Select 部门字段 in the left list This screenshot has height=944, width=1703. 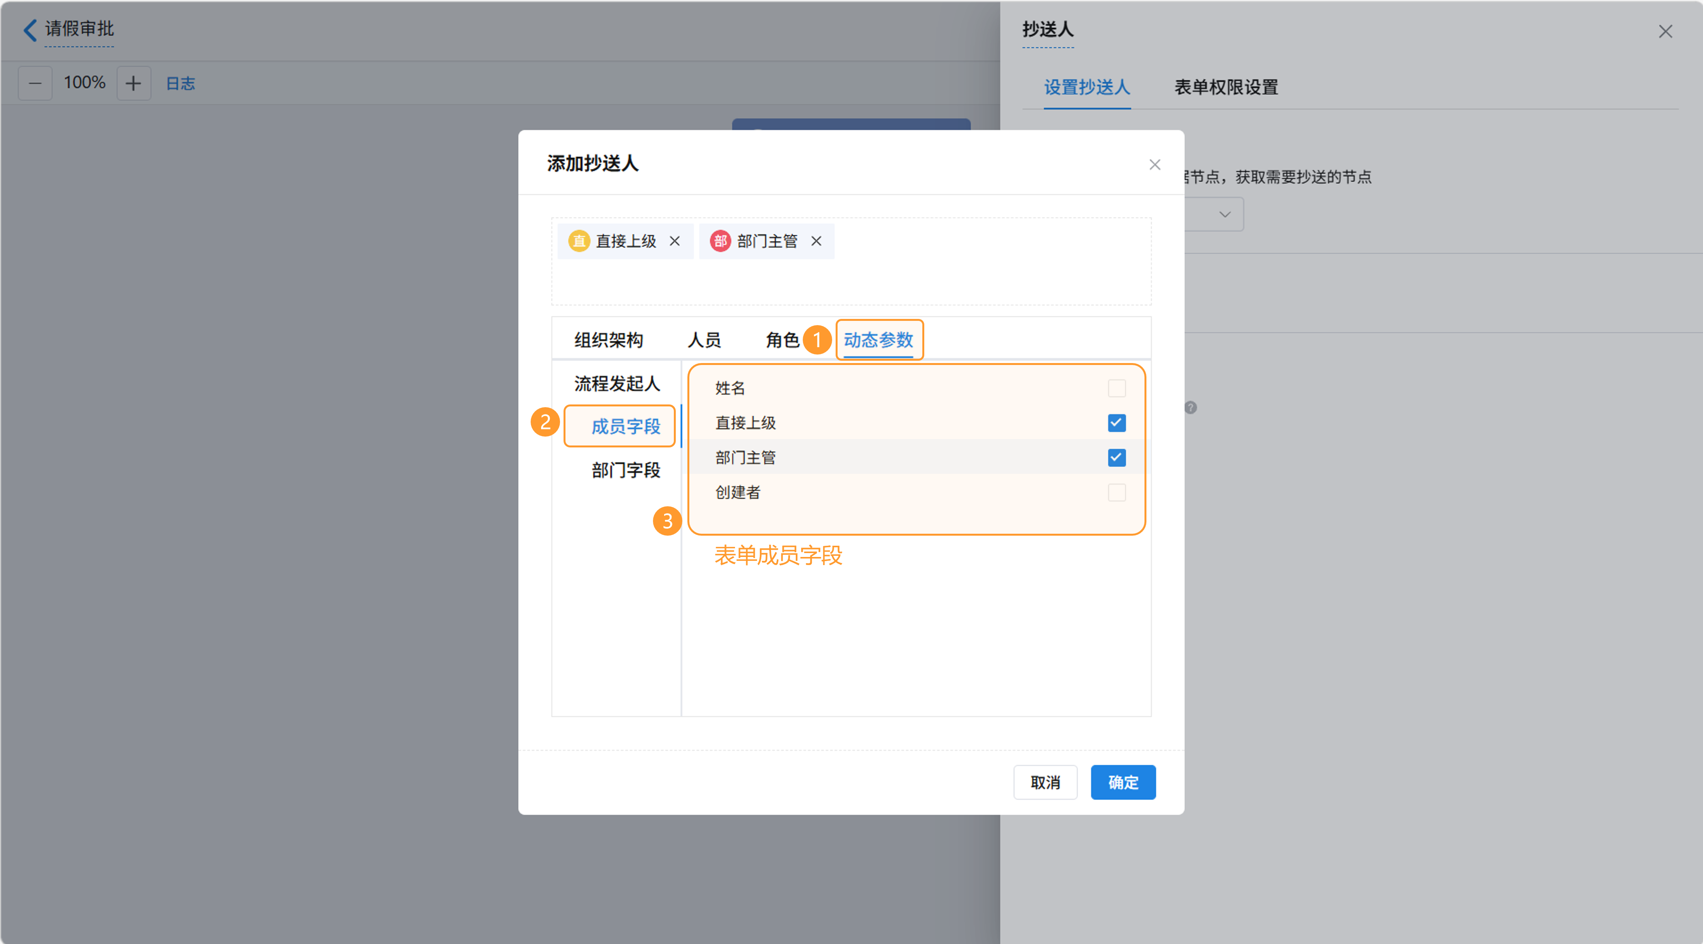click(x=625, y=470)
